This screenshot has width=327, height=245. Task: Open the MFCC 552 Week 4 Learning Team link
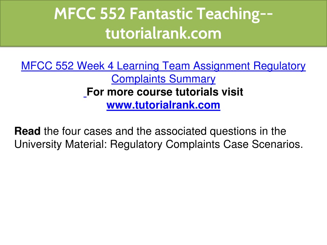click(163, 66)
